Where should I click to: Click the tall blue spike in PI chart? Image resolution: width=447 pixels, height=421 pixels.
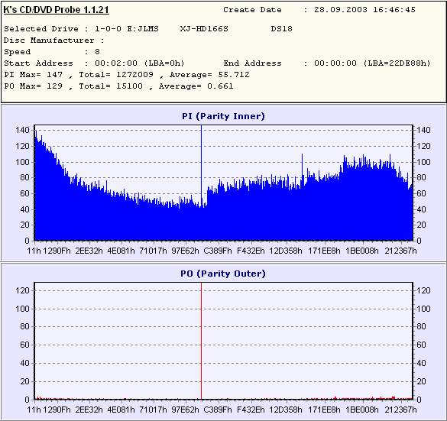click(x=201, y=165)
